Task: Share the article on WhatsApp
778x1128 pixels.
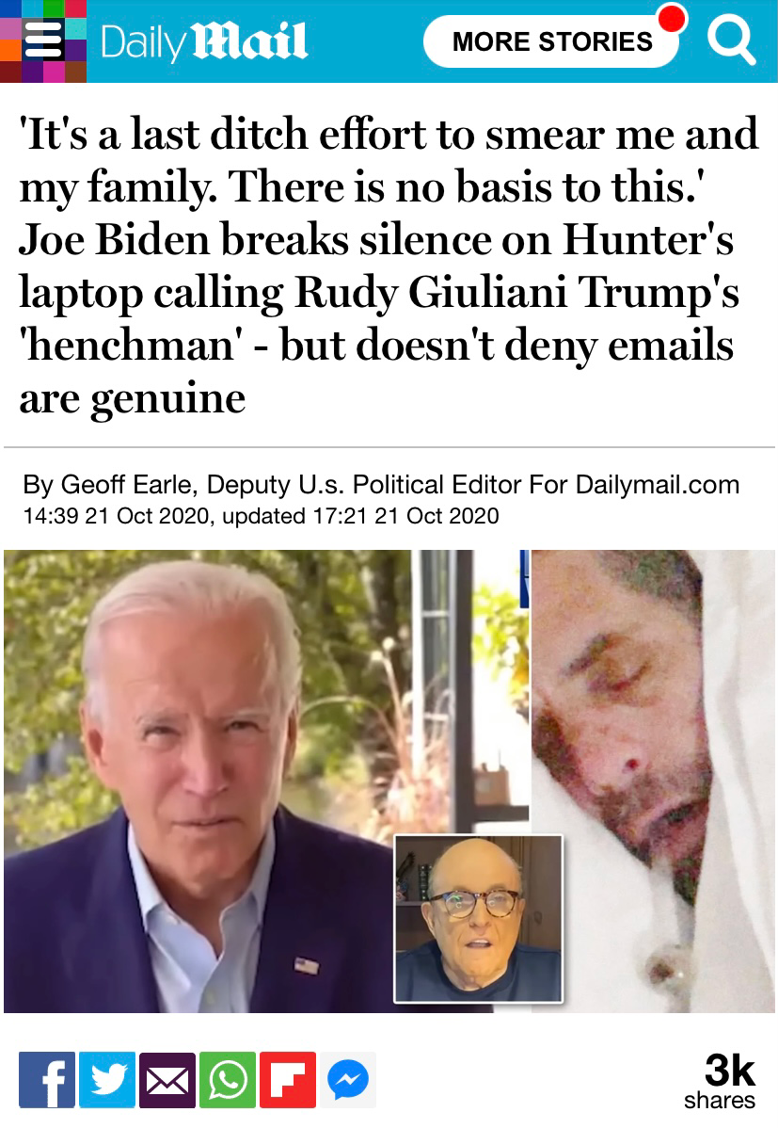Action: (228, 1080)
